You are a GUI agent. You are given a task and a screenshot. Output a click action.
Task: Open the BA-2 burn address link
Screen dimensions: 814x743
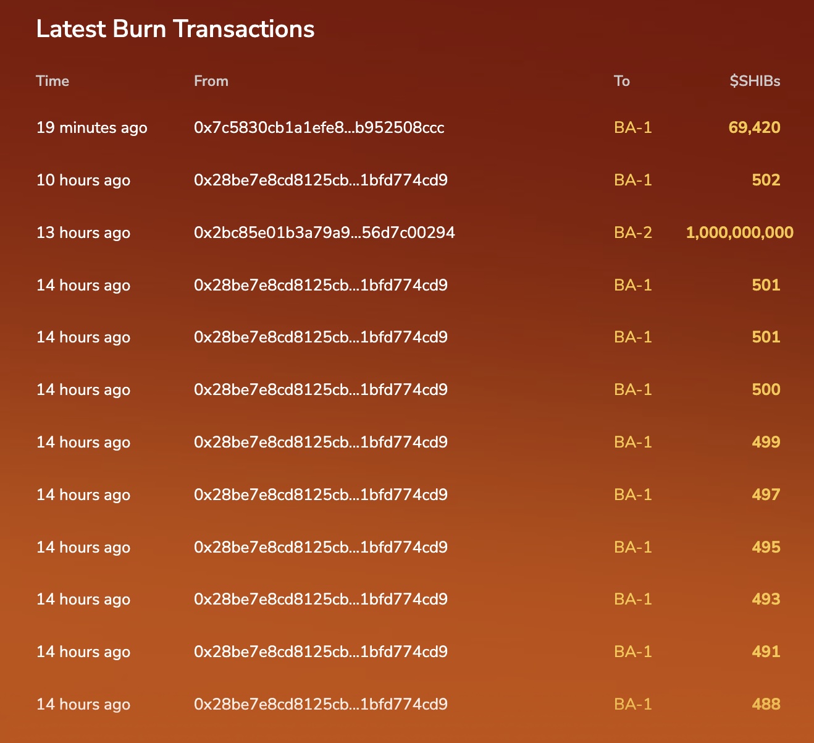633,233
